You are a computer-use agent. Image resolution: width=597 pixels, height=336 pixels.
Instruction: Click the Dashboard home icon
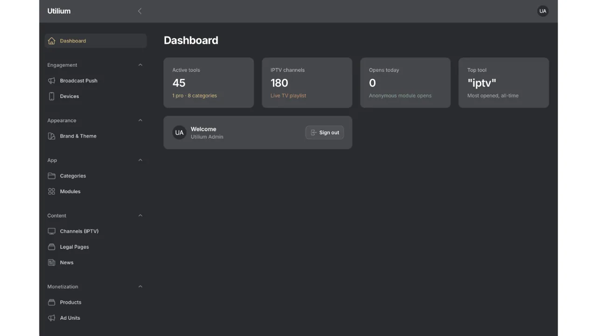point(52,41)
